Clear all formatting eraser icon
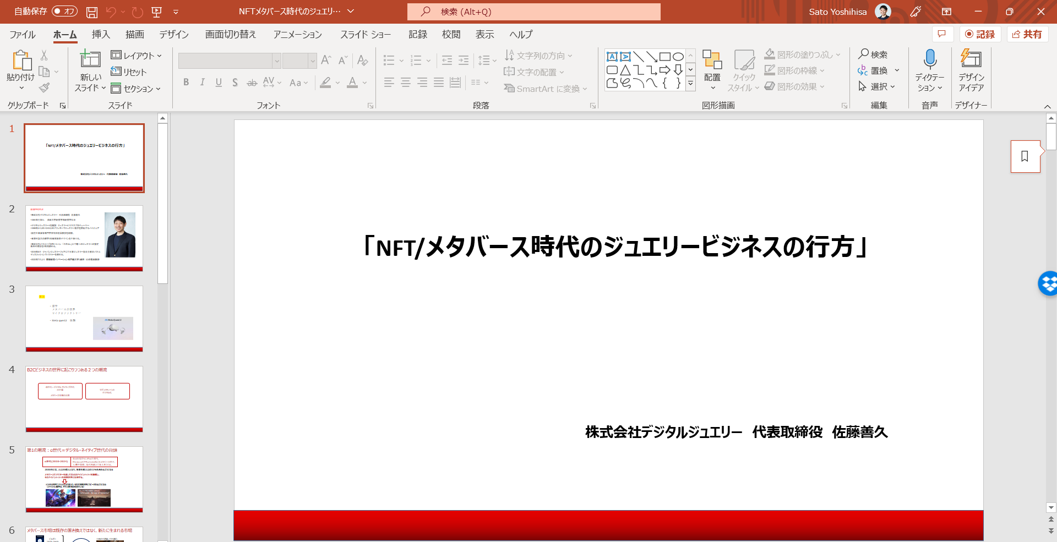This screenshot has width=1057, height=542. (x=362, y=60)
